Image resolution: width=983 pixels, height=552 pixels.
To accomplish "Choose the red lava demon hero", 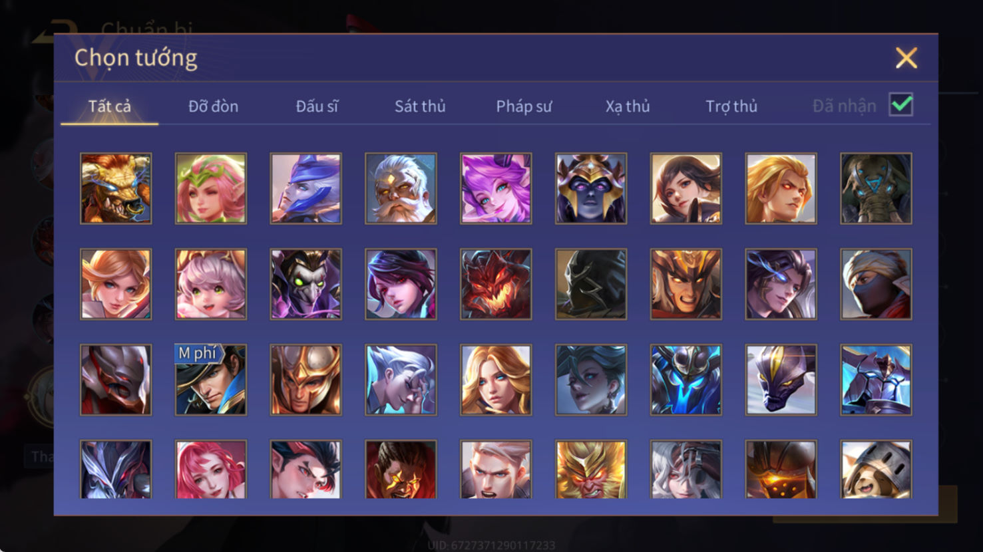I will click(x=496, y=284).
